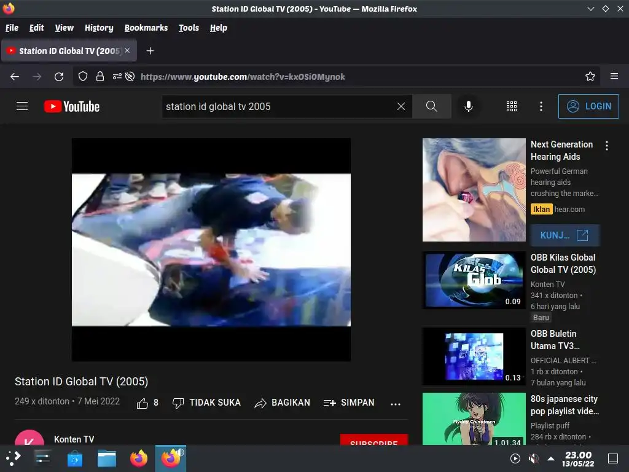Expand the hidden system tray icons arrow
The width and height of the screenshot is (629, 472).
[x=551, y=458]
